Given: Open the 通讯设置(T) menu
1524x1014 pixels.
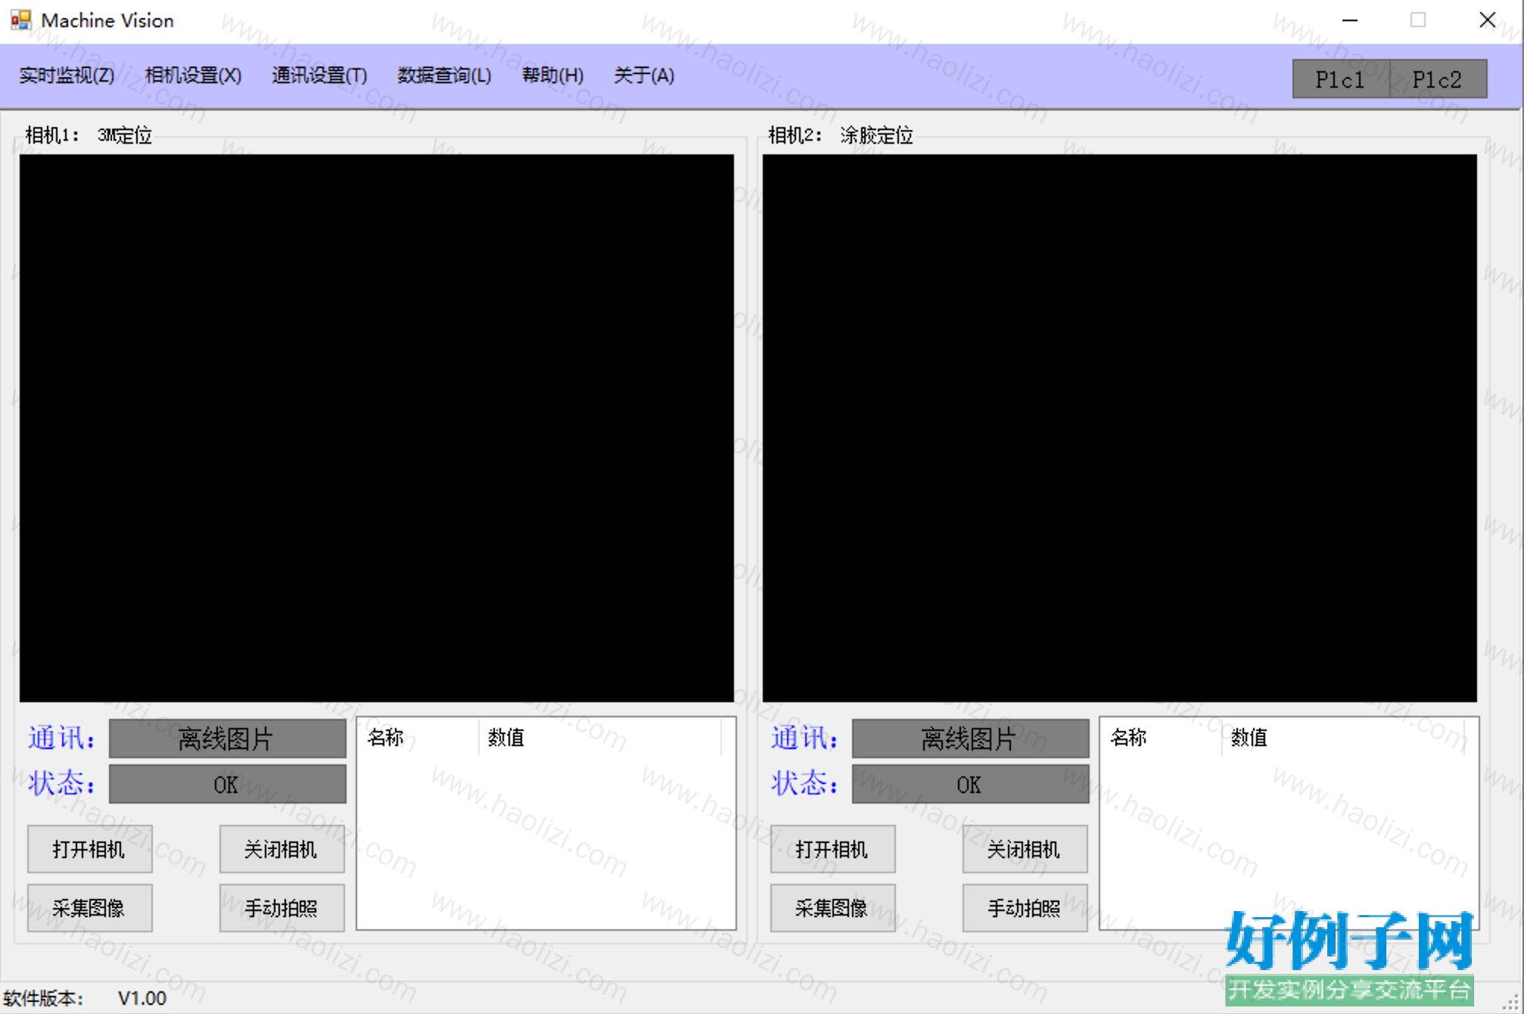Looking at the screenshot, I should 319,76.
